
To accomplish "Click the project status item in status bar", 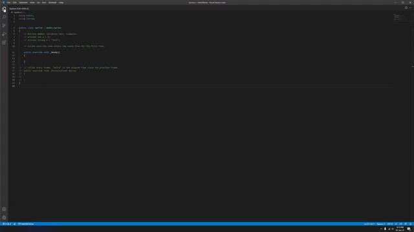I will click(x=26, y=224).
